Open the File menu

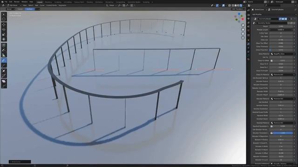(x=6, y=2)
